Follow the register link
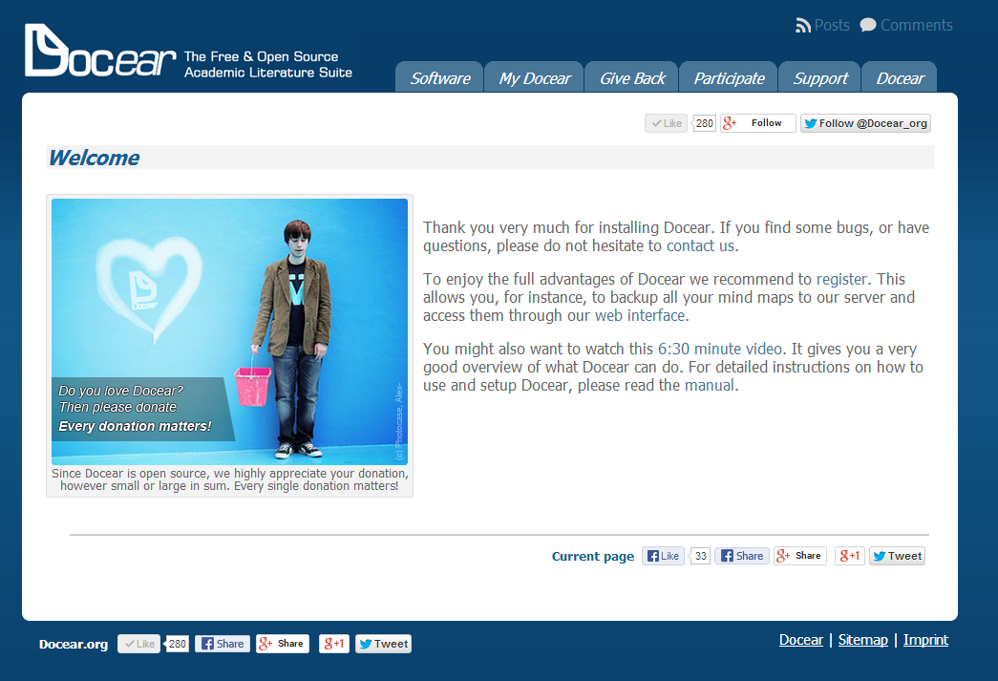Image resolution: width=998 pixels, height=681 pixels. tap(841, 280)
